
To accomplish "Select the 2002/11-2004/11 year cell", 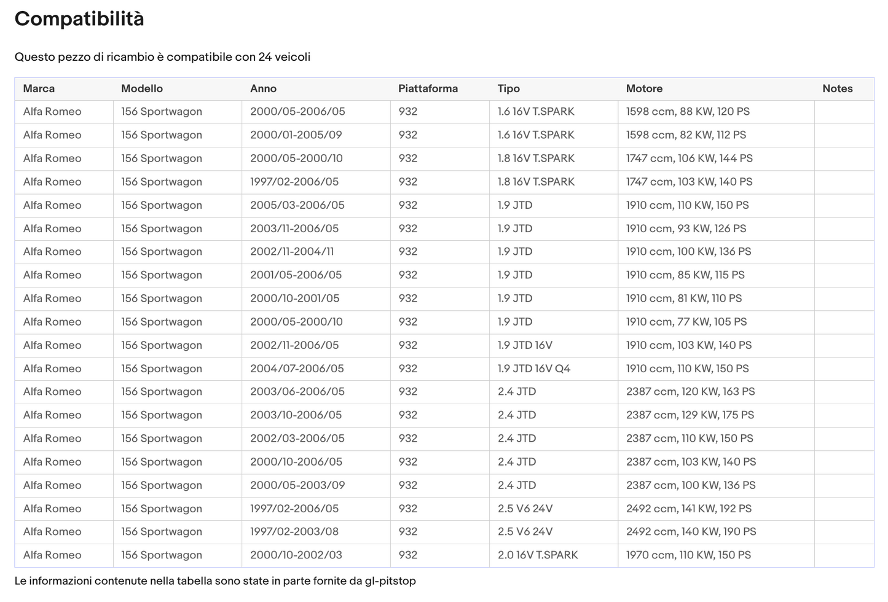I will coord(292,252).
